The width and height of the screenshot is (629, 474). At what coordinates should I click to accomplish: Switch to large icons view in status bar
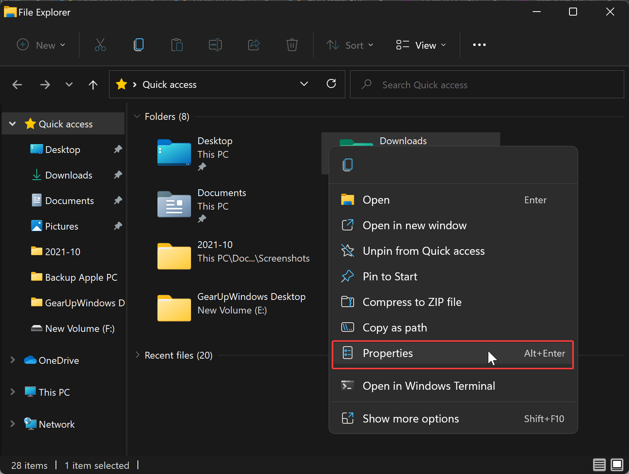tap(617, 464)
